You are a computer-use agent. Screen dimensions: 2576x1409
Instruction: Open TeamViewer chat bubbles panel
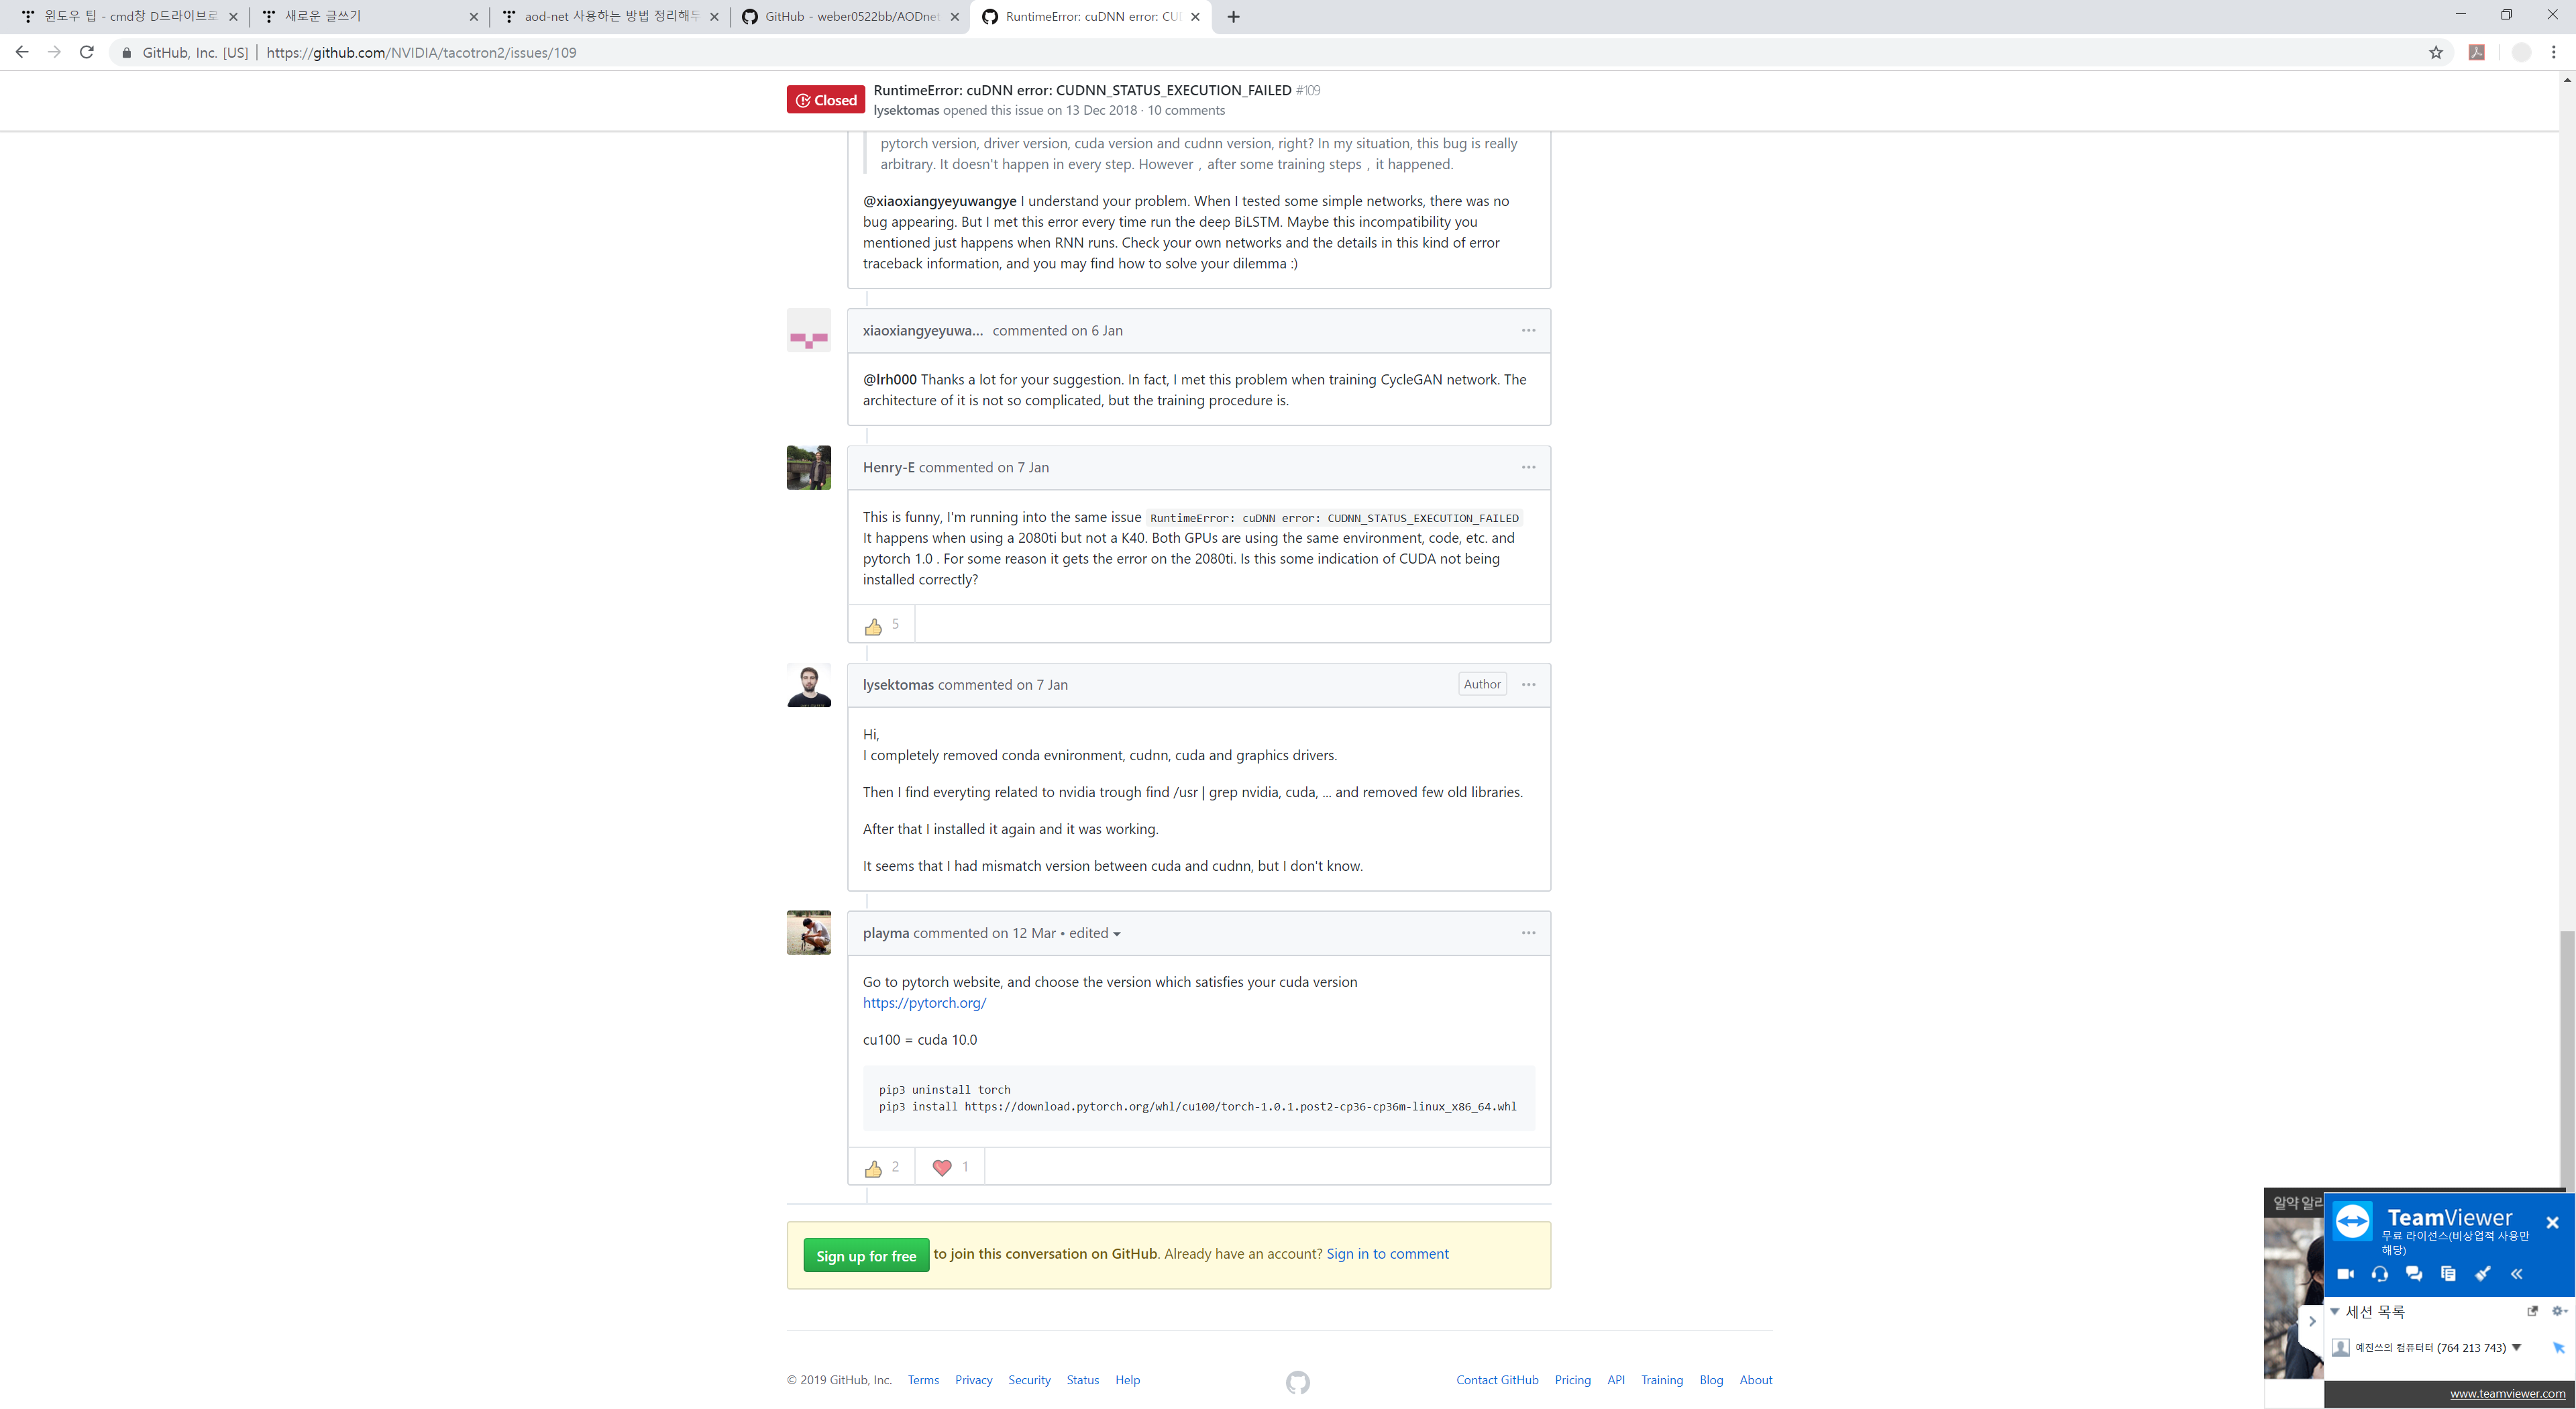(2414, 1274)
